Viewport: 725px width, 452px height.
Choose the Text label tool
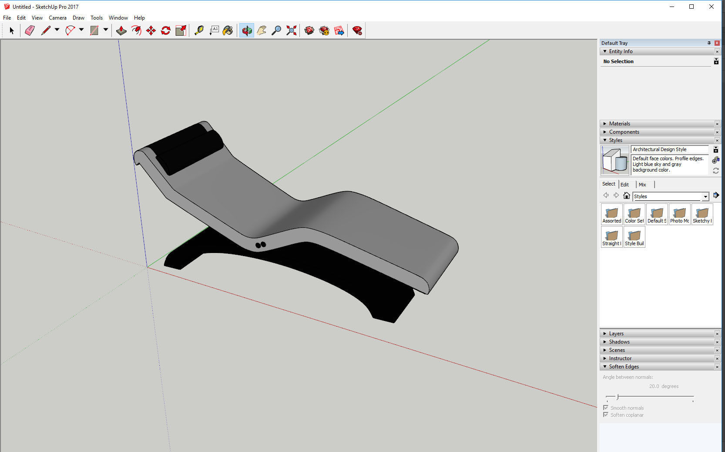point(214,30)
